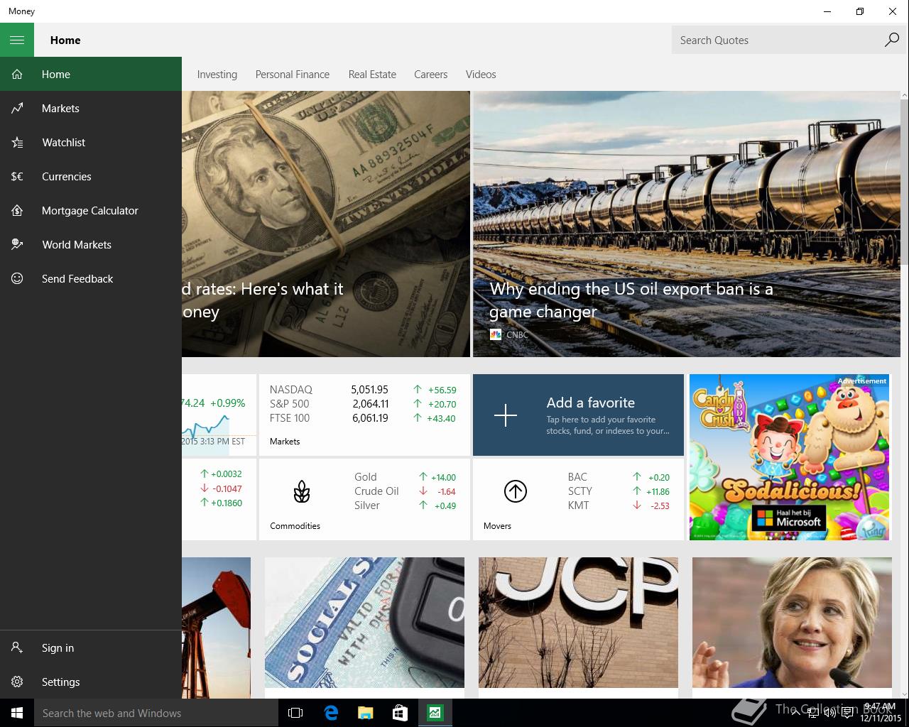Viewport: 909px width, 727px height.
Task: Go to Currencies in the sidebar
Action: click(91, 176)
